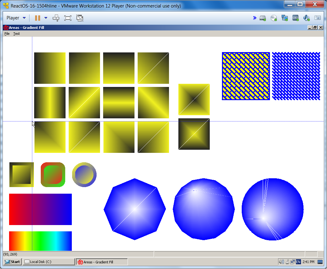The width and height of the screenshot is (327, 269).
Task: Click the show desktop icon in tray
Action: [320, 262]
